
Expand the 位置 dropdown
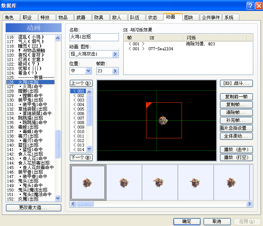click(89, 71)
